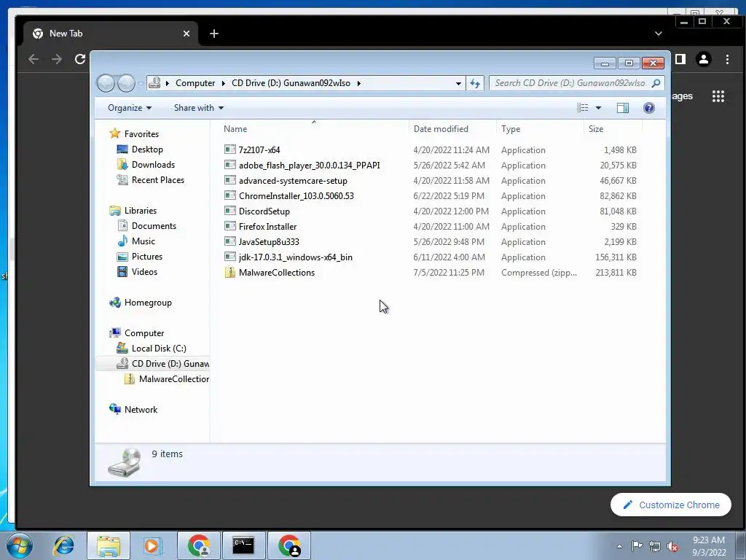Open a new Chrome tab with plus button

click(214, 34)
